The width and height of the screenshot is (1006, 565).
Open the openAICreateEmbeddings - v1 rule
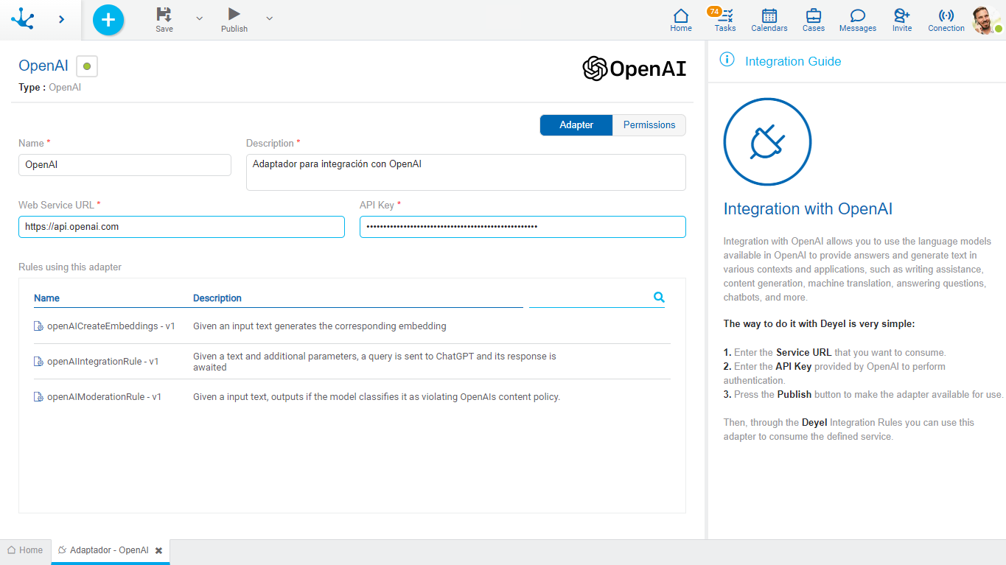tap(111, 326)
